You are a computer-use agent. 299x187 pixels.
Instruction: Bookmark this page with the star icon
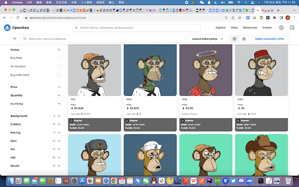click(240, 18)
